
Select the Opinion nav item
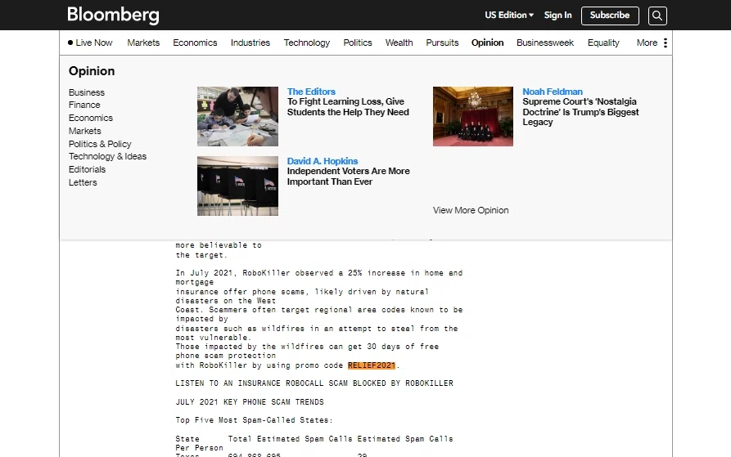click(x=487, y=43)
